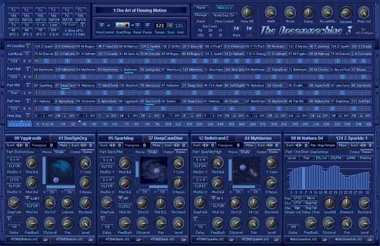
Task: Open folder icon beside second 4TOMSparkle.sf2
Action: click(277, 240)
